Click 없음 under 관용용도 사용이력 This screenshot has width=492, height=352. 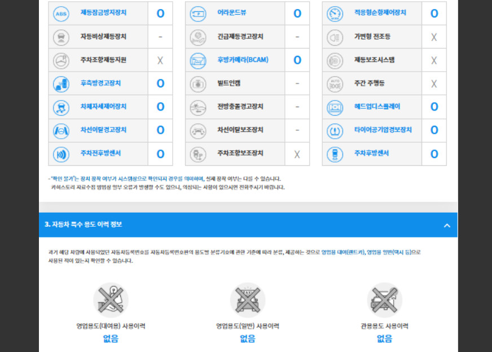tap(384, 338)
